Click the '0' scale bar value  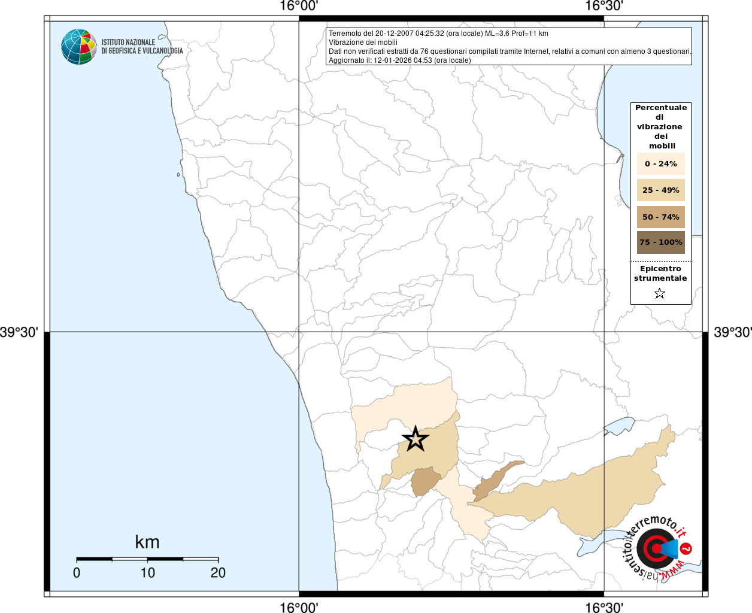pos(77,573)
